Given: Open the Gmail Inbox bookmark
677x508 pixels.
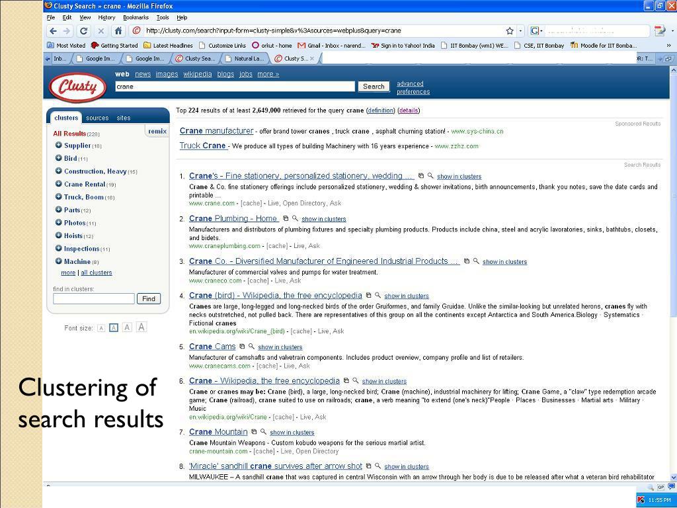Looking at the screenshot, I should 332,46.
